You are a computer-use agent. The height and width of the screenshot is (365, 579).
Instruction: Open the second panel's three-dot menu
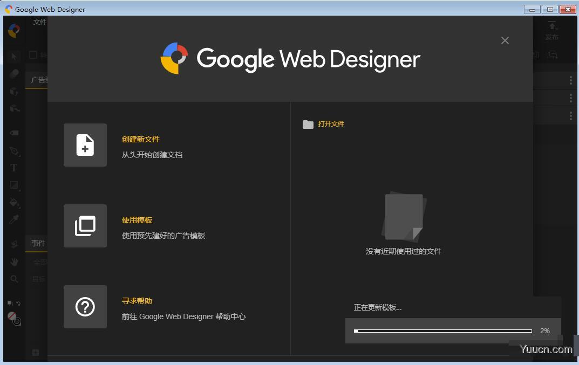[571, 98]
